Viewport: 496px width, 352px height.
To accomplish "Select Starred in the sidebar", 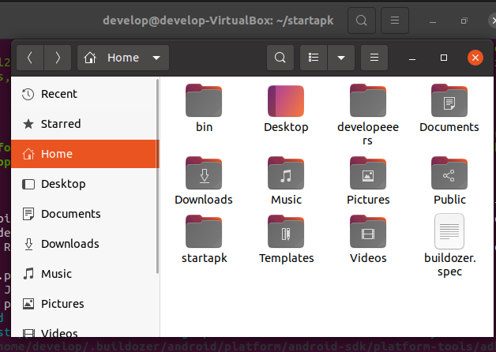I will 85,124.
